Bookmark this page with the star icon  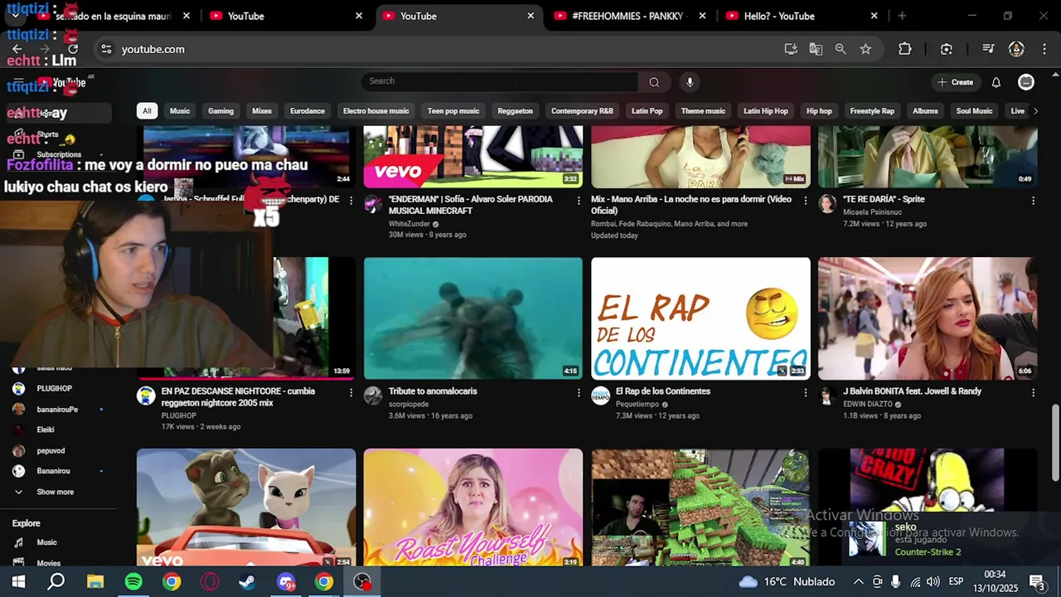click(x=865, y=49)
